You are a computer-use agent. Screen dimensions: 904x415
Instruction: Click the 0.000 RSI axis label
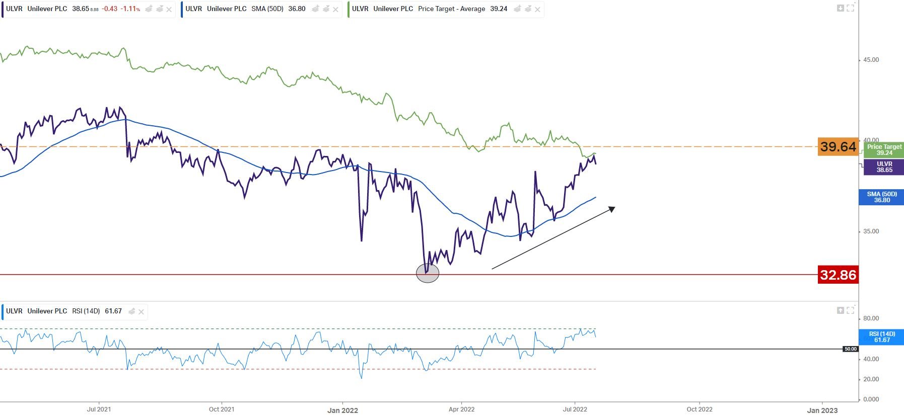click(x=871, y=399)
